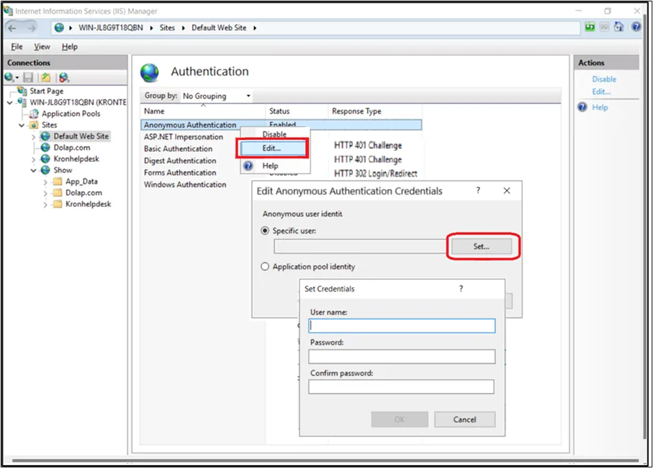Select the Anonymous Authentication row
This screenshot has width=653, height=468.
[281, 125]
